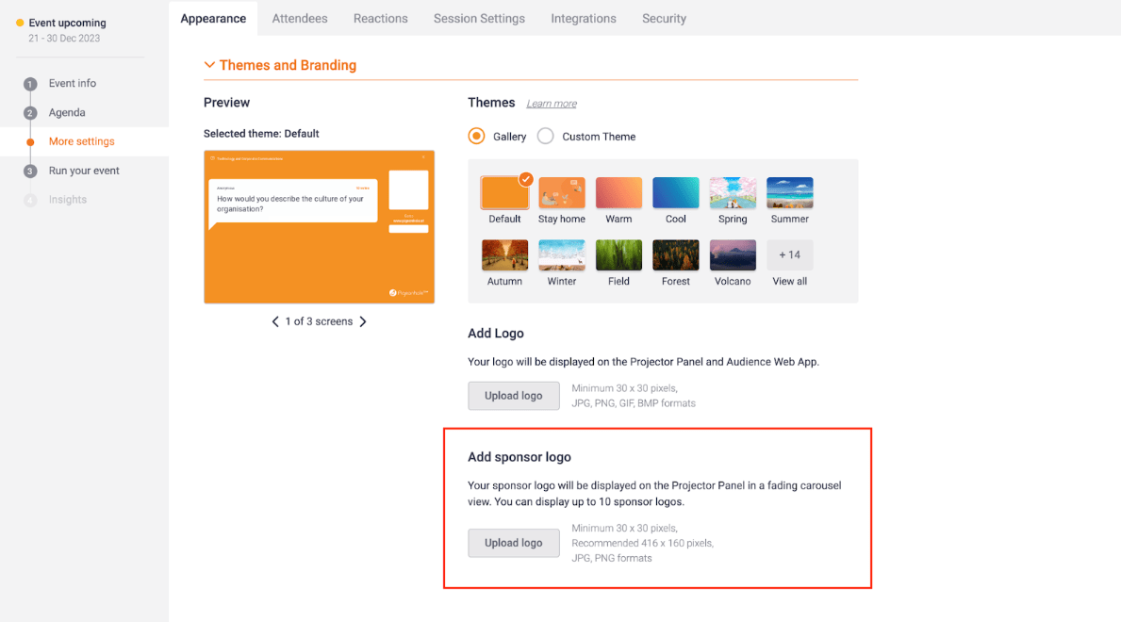Select the Volcano theme
Image resolution: width=1121 pixels, height=622 pixels.
[733, 254]
